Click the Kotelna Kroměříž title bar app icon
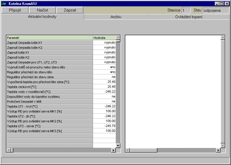 pos(4,4)
